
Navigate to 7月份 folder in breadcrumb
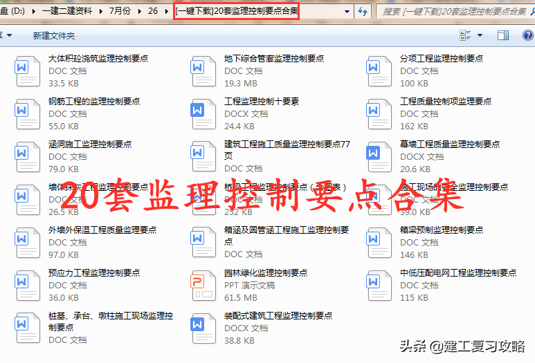tap(120, 12)
